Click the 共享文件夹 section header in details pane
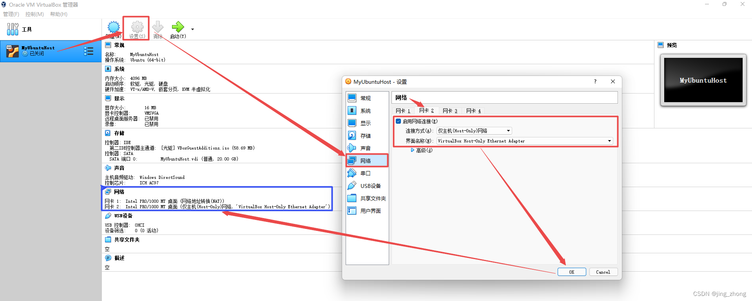The image size is (752, 301). (127, 240)
